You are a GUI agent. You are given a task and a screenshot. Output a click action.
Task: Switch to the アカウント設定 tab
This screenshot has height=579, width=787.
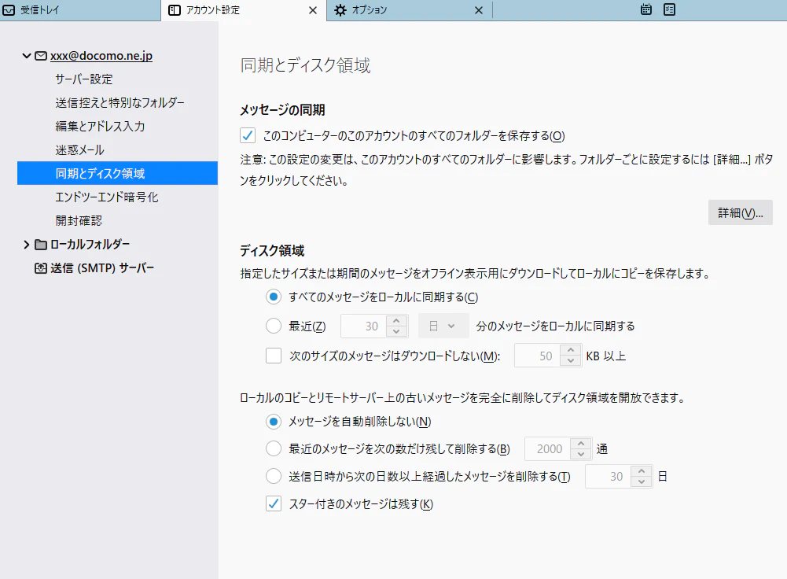[x=244, y=10]
